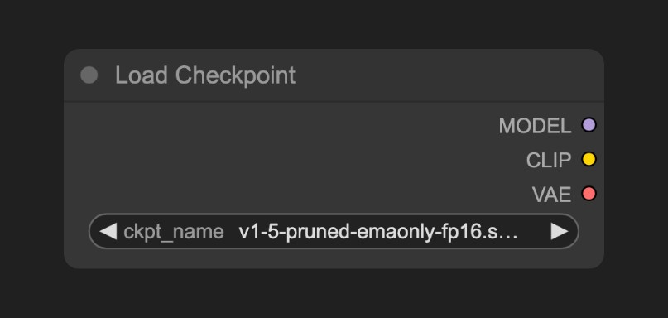
Task: Click empty canvas below the node
Action: click(334, 294)
